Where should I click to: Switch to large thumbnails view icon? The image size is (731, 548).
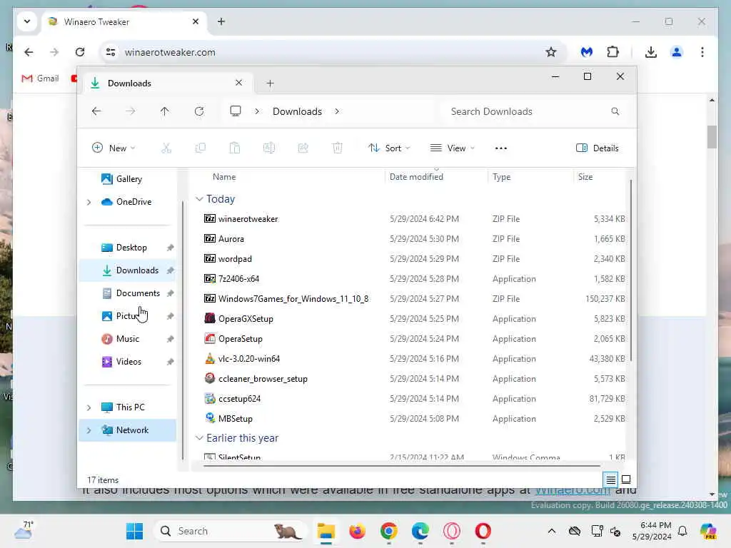[626, 479]
